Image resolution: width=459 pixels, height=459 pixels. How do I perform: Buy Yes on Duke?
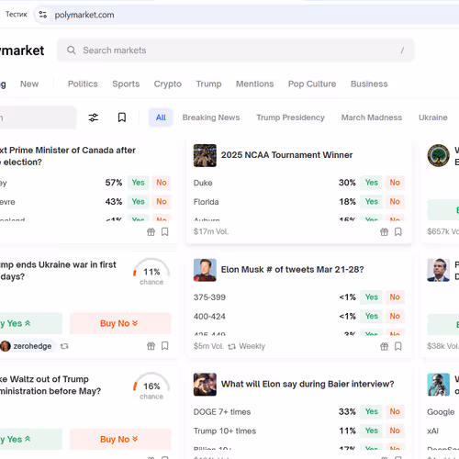(x=371, y=183)
